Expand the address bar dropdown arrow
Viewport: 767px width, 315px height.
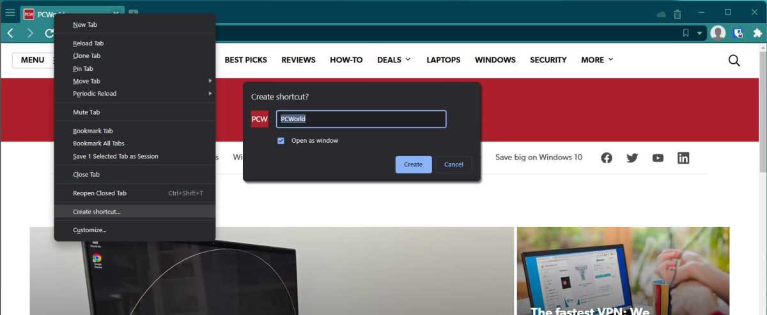click(699, 33)
